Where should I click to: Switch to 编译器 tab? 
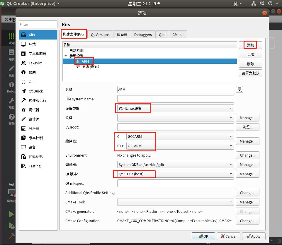(122, 35)
